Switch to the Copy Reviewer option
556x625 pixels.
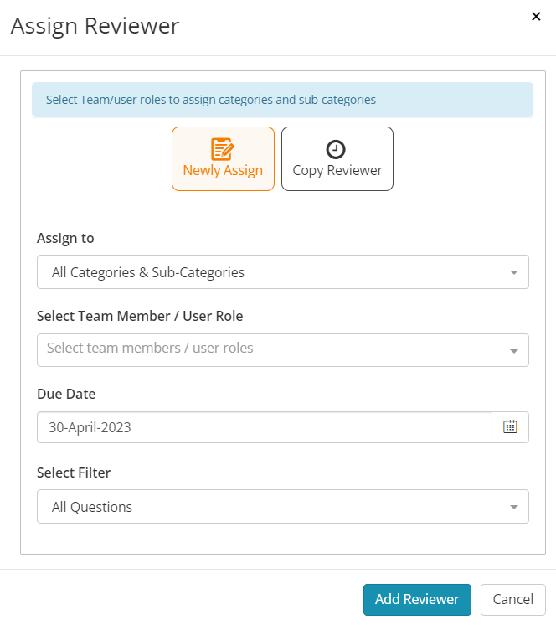337,158
